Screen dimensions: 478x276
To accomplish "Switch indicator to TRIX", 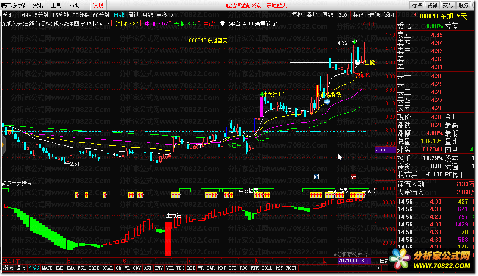I will (94, 268).
